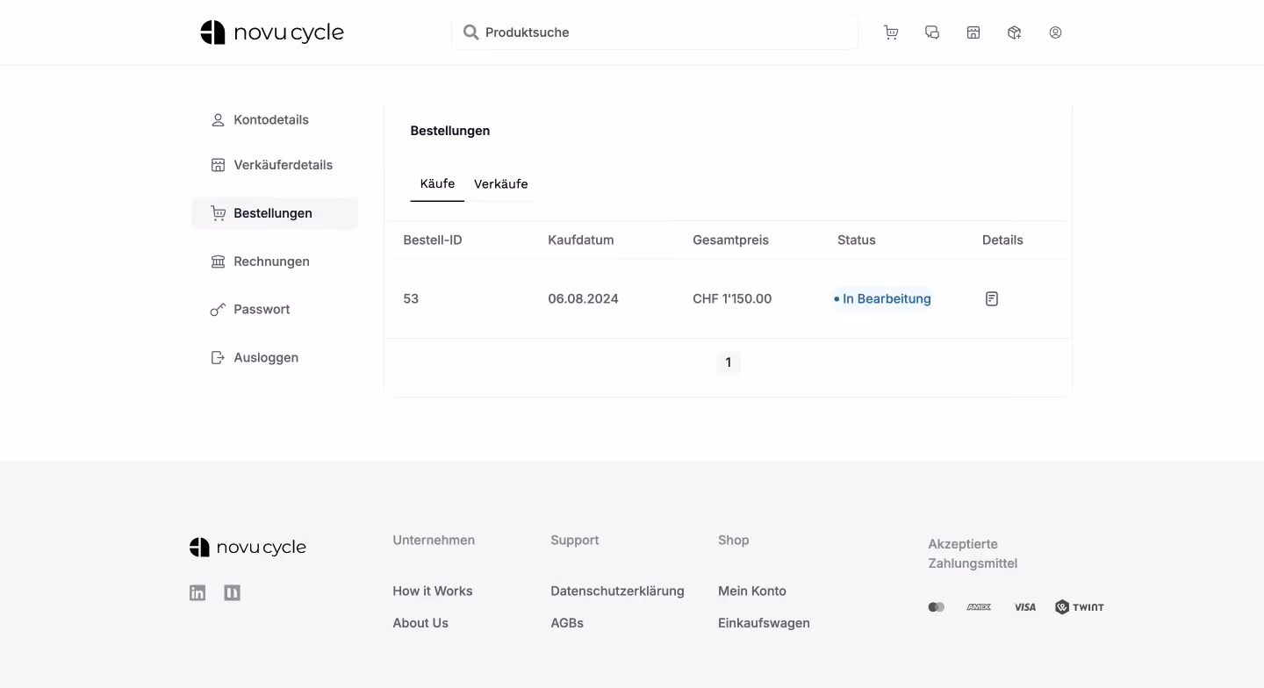Click the Kaufdatum column header
This screenshot has width=1264, height=688.
(581, 240)
